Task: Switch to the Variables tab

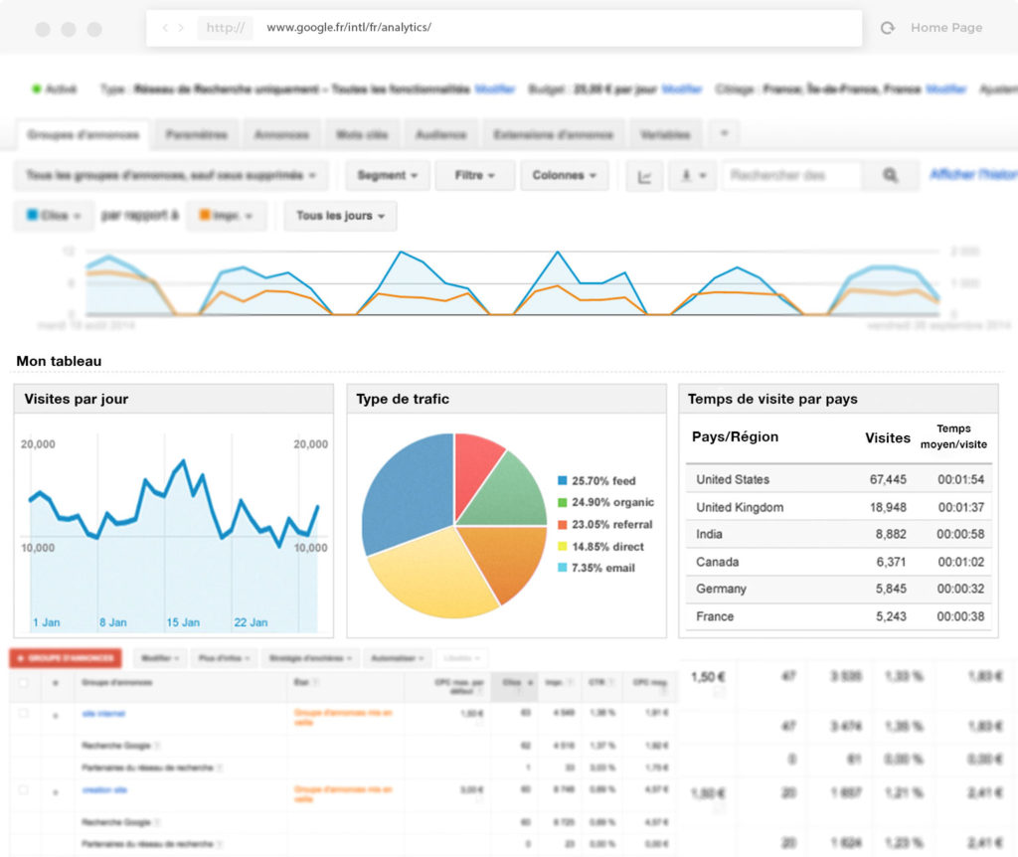Action: point(665,135)
